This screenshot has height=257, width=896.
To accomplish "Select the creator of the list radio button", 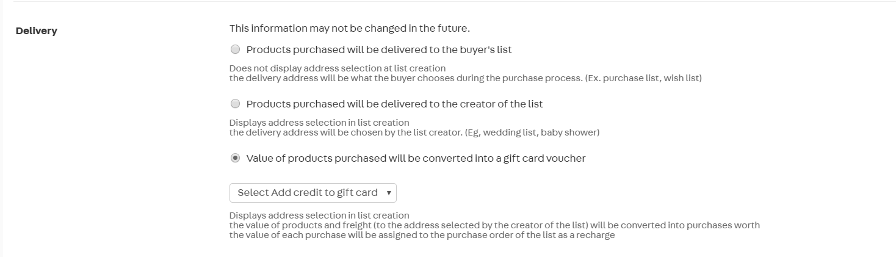I will pos(235,104).
